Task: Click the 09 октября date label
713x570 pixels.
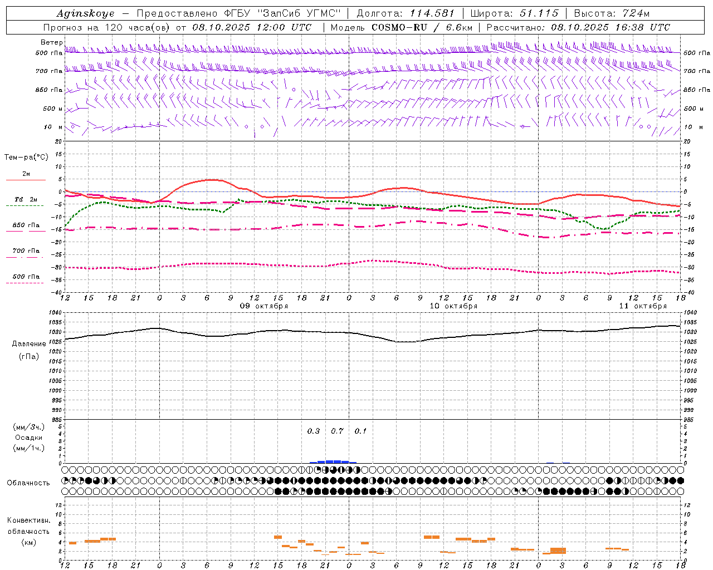Action: [x=264, y=306]
